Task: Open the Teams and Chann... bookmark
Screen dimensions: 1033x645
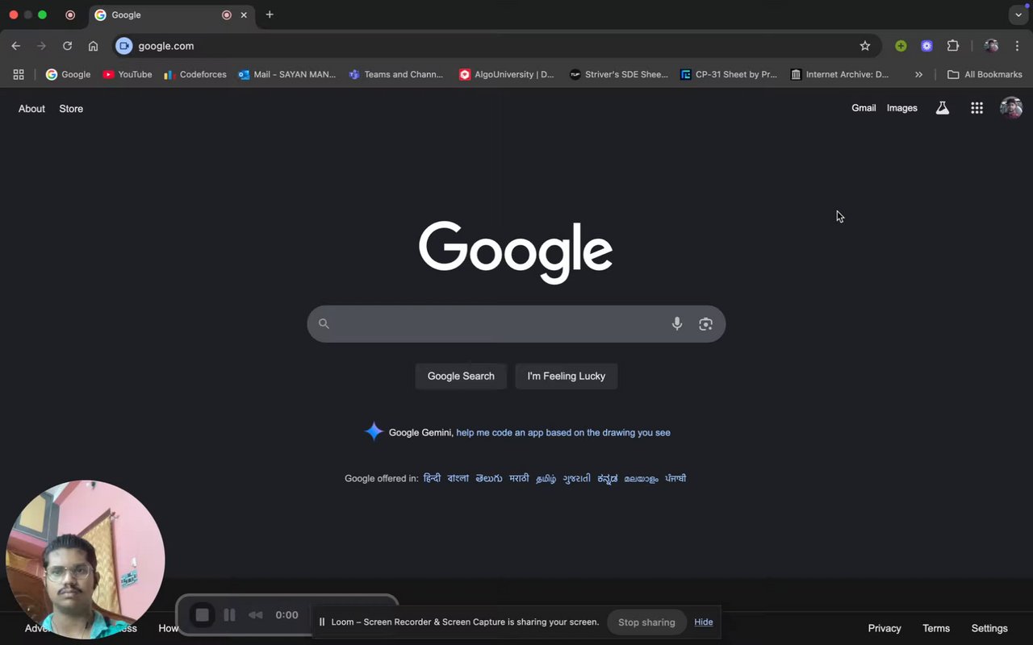Action: tap(396, 74)
